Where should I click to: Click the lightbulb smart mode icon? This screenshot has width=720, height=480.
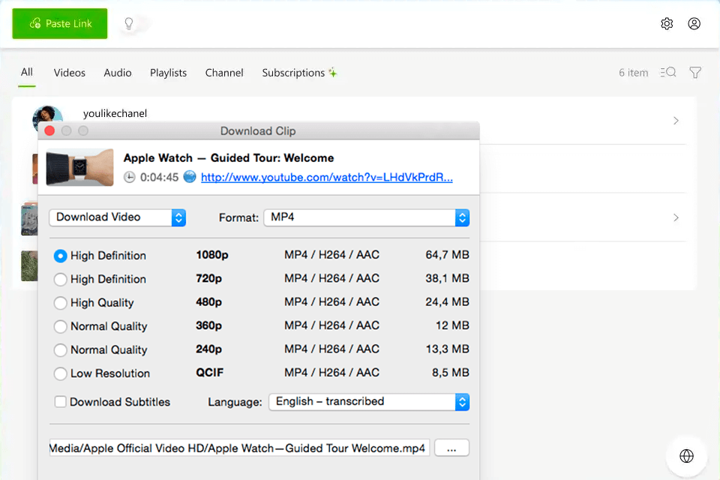tap(129, 24)
